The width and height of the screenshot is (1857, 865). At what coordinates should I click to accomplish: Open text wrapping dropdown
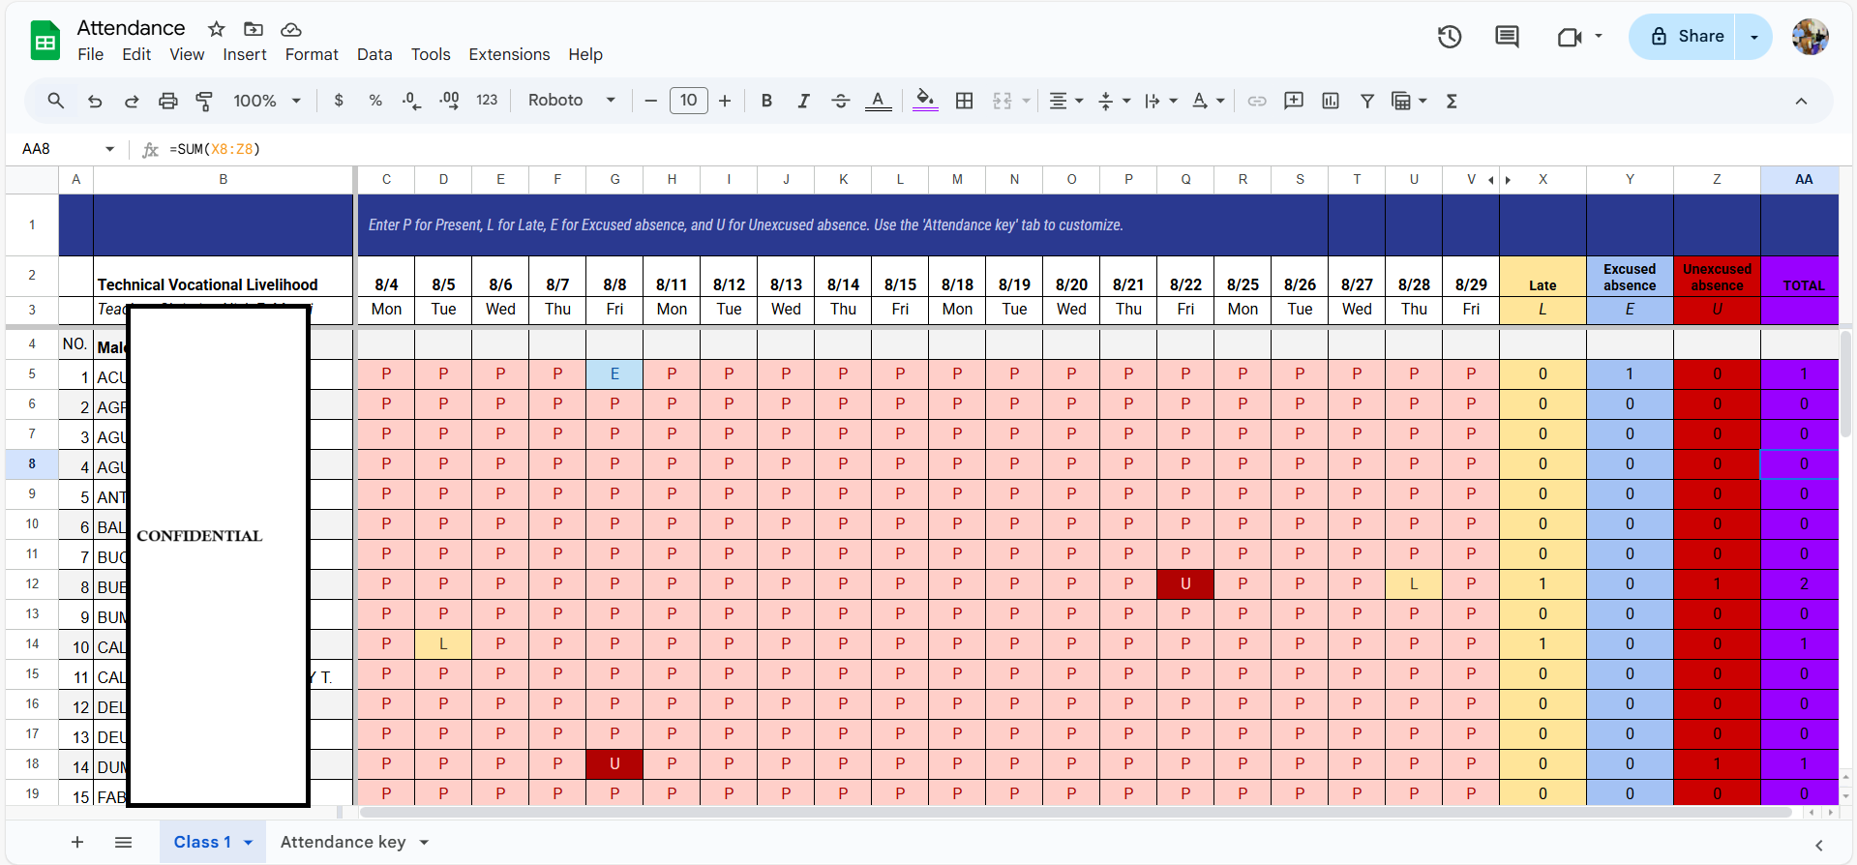[x=1160, y=101]
